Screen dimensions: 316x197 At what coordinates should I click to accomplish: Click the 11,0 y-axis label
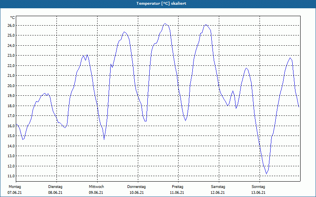11,176
